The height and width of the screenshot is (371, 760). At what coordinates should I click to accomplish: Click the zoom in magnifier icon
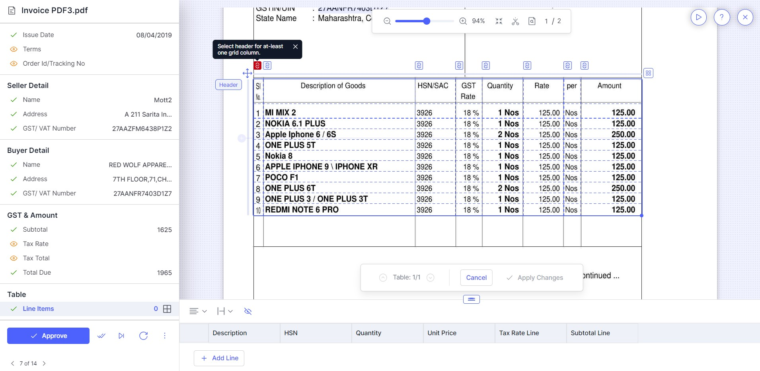(463, 21)
